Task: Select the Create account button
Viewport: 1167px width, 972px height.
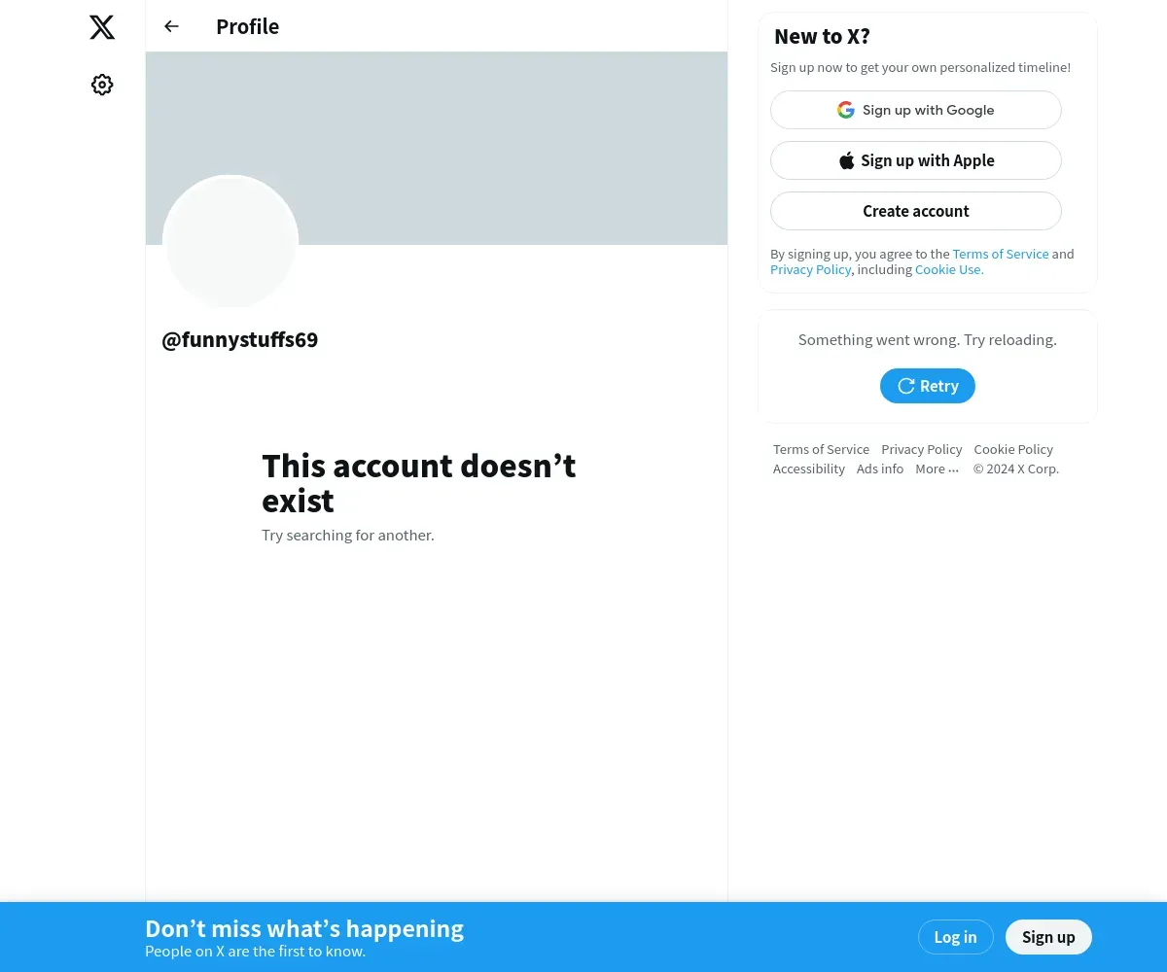Action: [916, 211]
